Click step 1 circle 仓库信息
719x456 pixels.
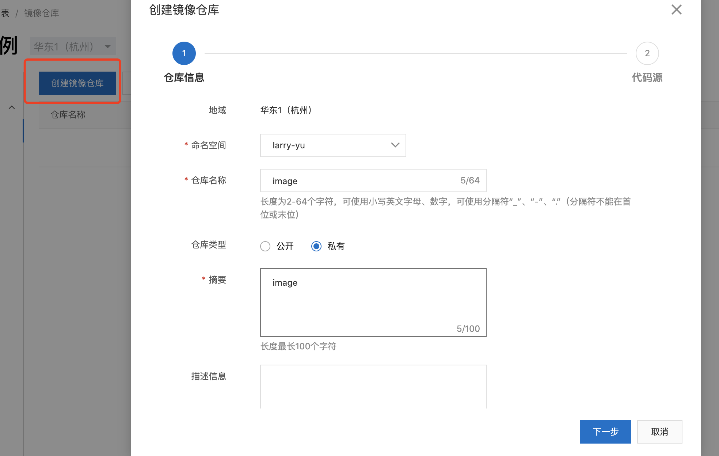[184, 53]
